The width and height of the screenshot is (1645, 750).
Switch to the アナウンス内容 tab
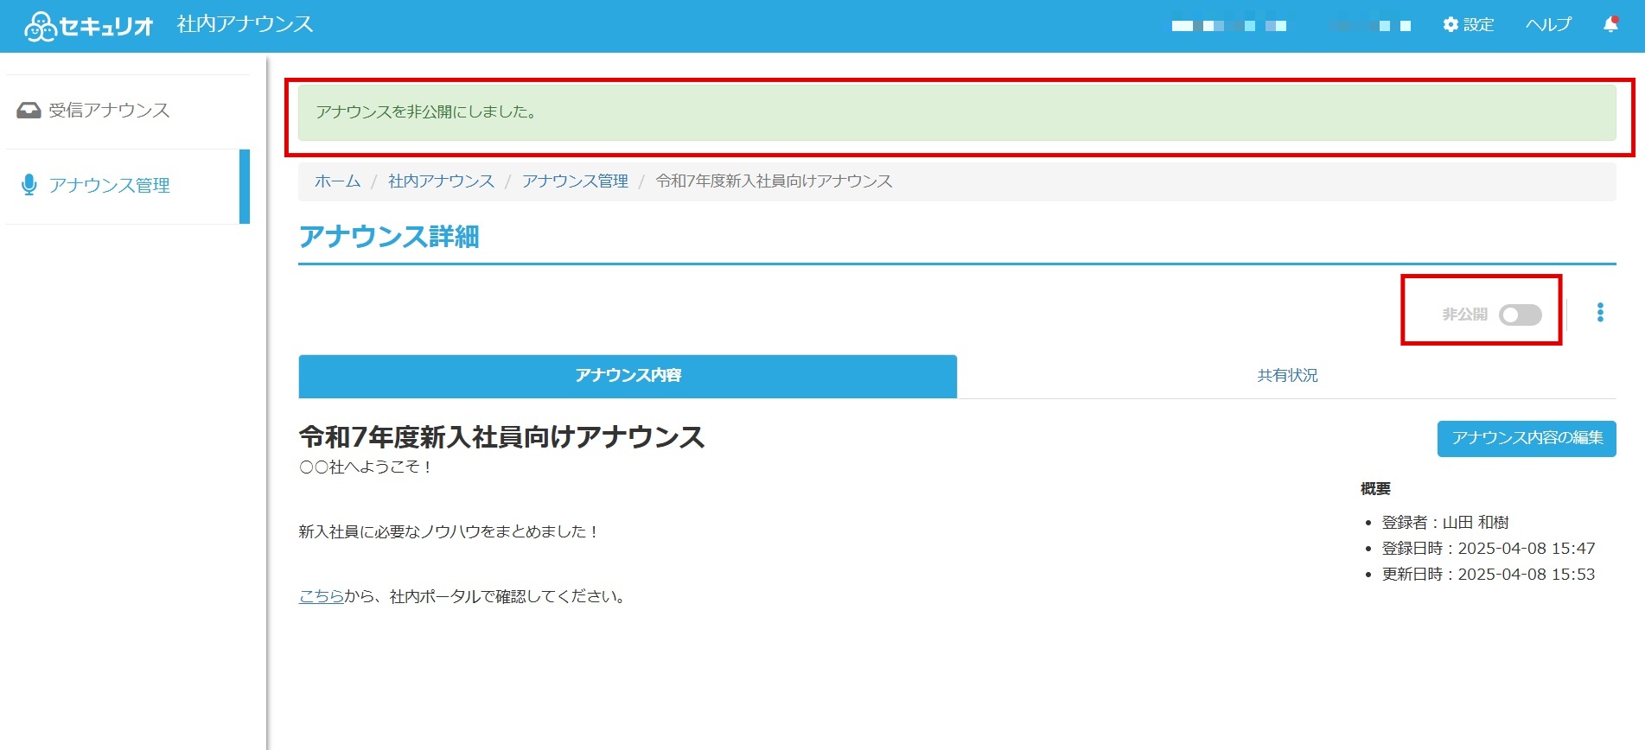tap(628, 376)
